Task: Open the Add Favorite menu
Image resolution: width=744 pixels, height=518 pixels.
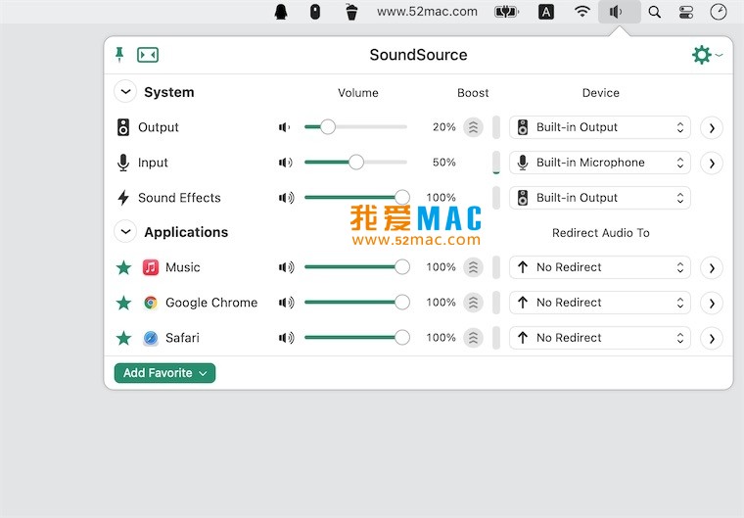Action: [x=164, y=373]
